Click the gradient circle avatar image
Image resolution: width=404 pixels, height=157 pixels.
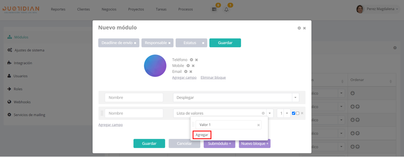tap(155, 66)
